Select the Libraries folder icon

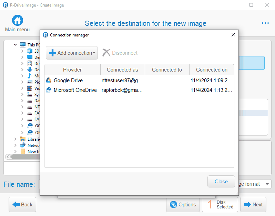coord(23,139)
